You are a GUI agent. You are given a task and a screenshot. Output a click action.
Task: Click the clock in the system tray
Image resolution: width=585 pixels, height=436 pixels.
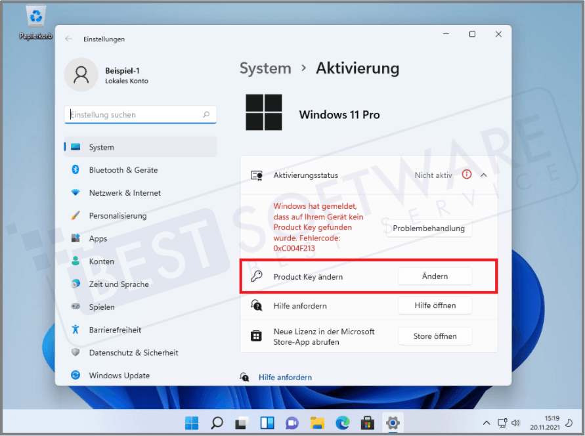pyautogui.click(x=544, y=423)
